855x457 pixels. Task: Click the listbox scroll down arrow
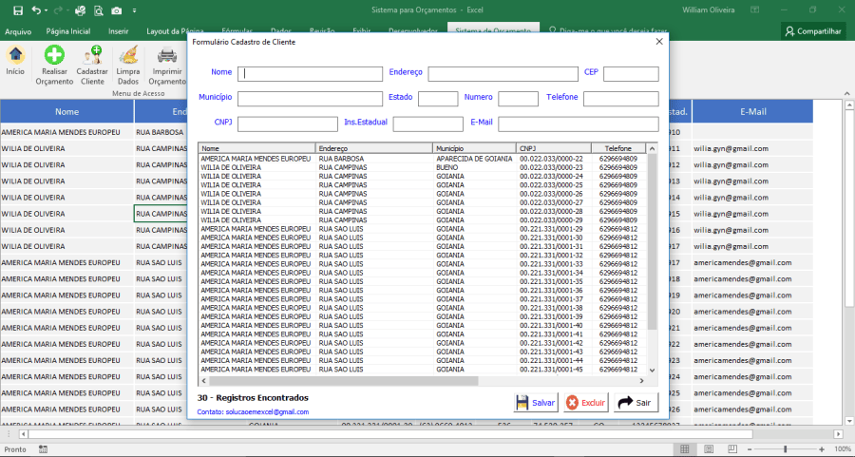tap(652, 370)
